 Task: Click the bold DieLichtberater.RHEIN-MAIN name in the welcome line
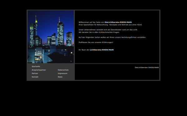pos(118,22)
